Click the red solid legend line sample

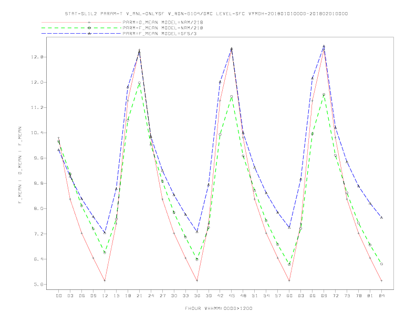[x=81, y=22]
